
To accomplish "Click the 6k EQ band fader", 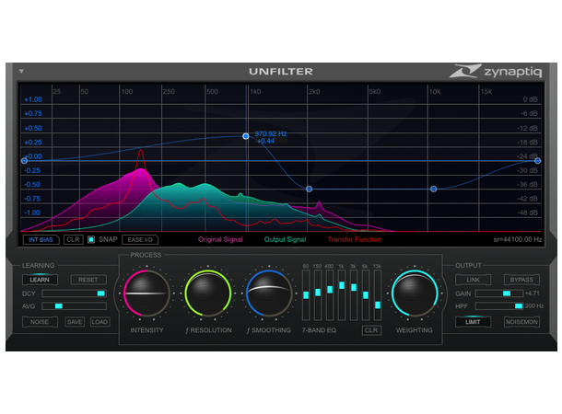I will click(x=366, y=295).
